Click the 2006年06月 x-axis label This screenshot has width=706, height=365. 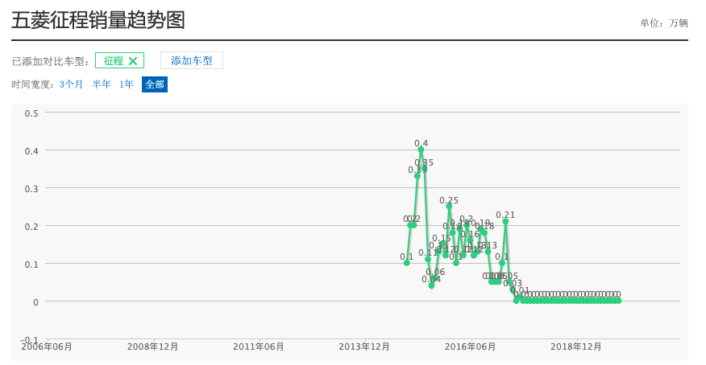[47, 347]
